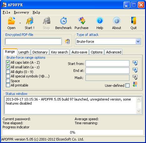Uncheck All caps latin (A - Z)
This screenshot has height=143, width=146.
click(8, 62)
